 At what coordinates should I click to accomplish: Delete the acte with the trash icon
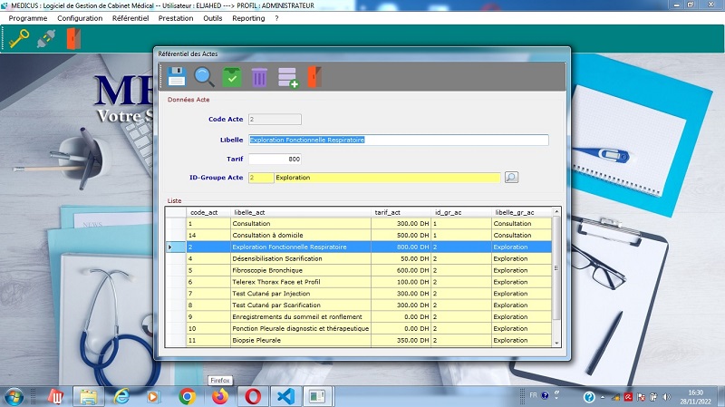tap(259, 77)
